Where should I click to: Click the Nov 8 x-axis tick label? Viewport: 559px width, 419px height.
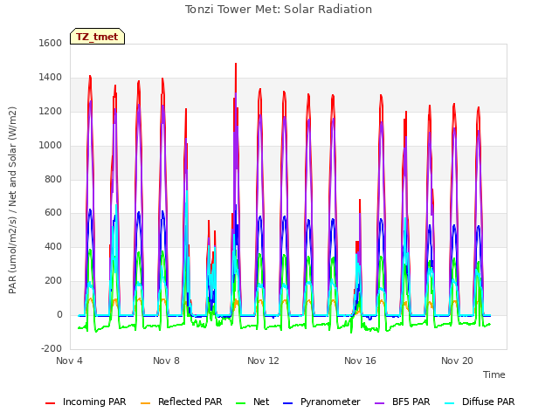pos(166,361)
